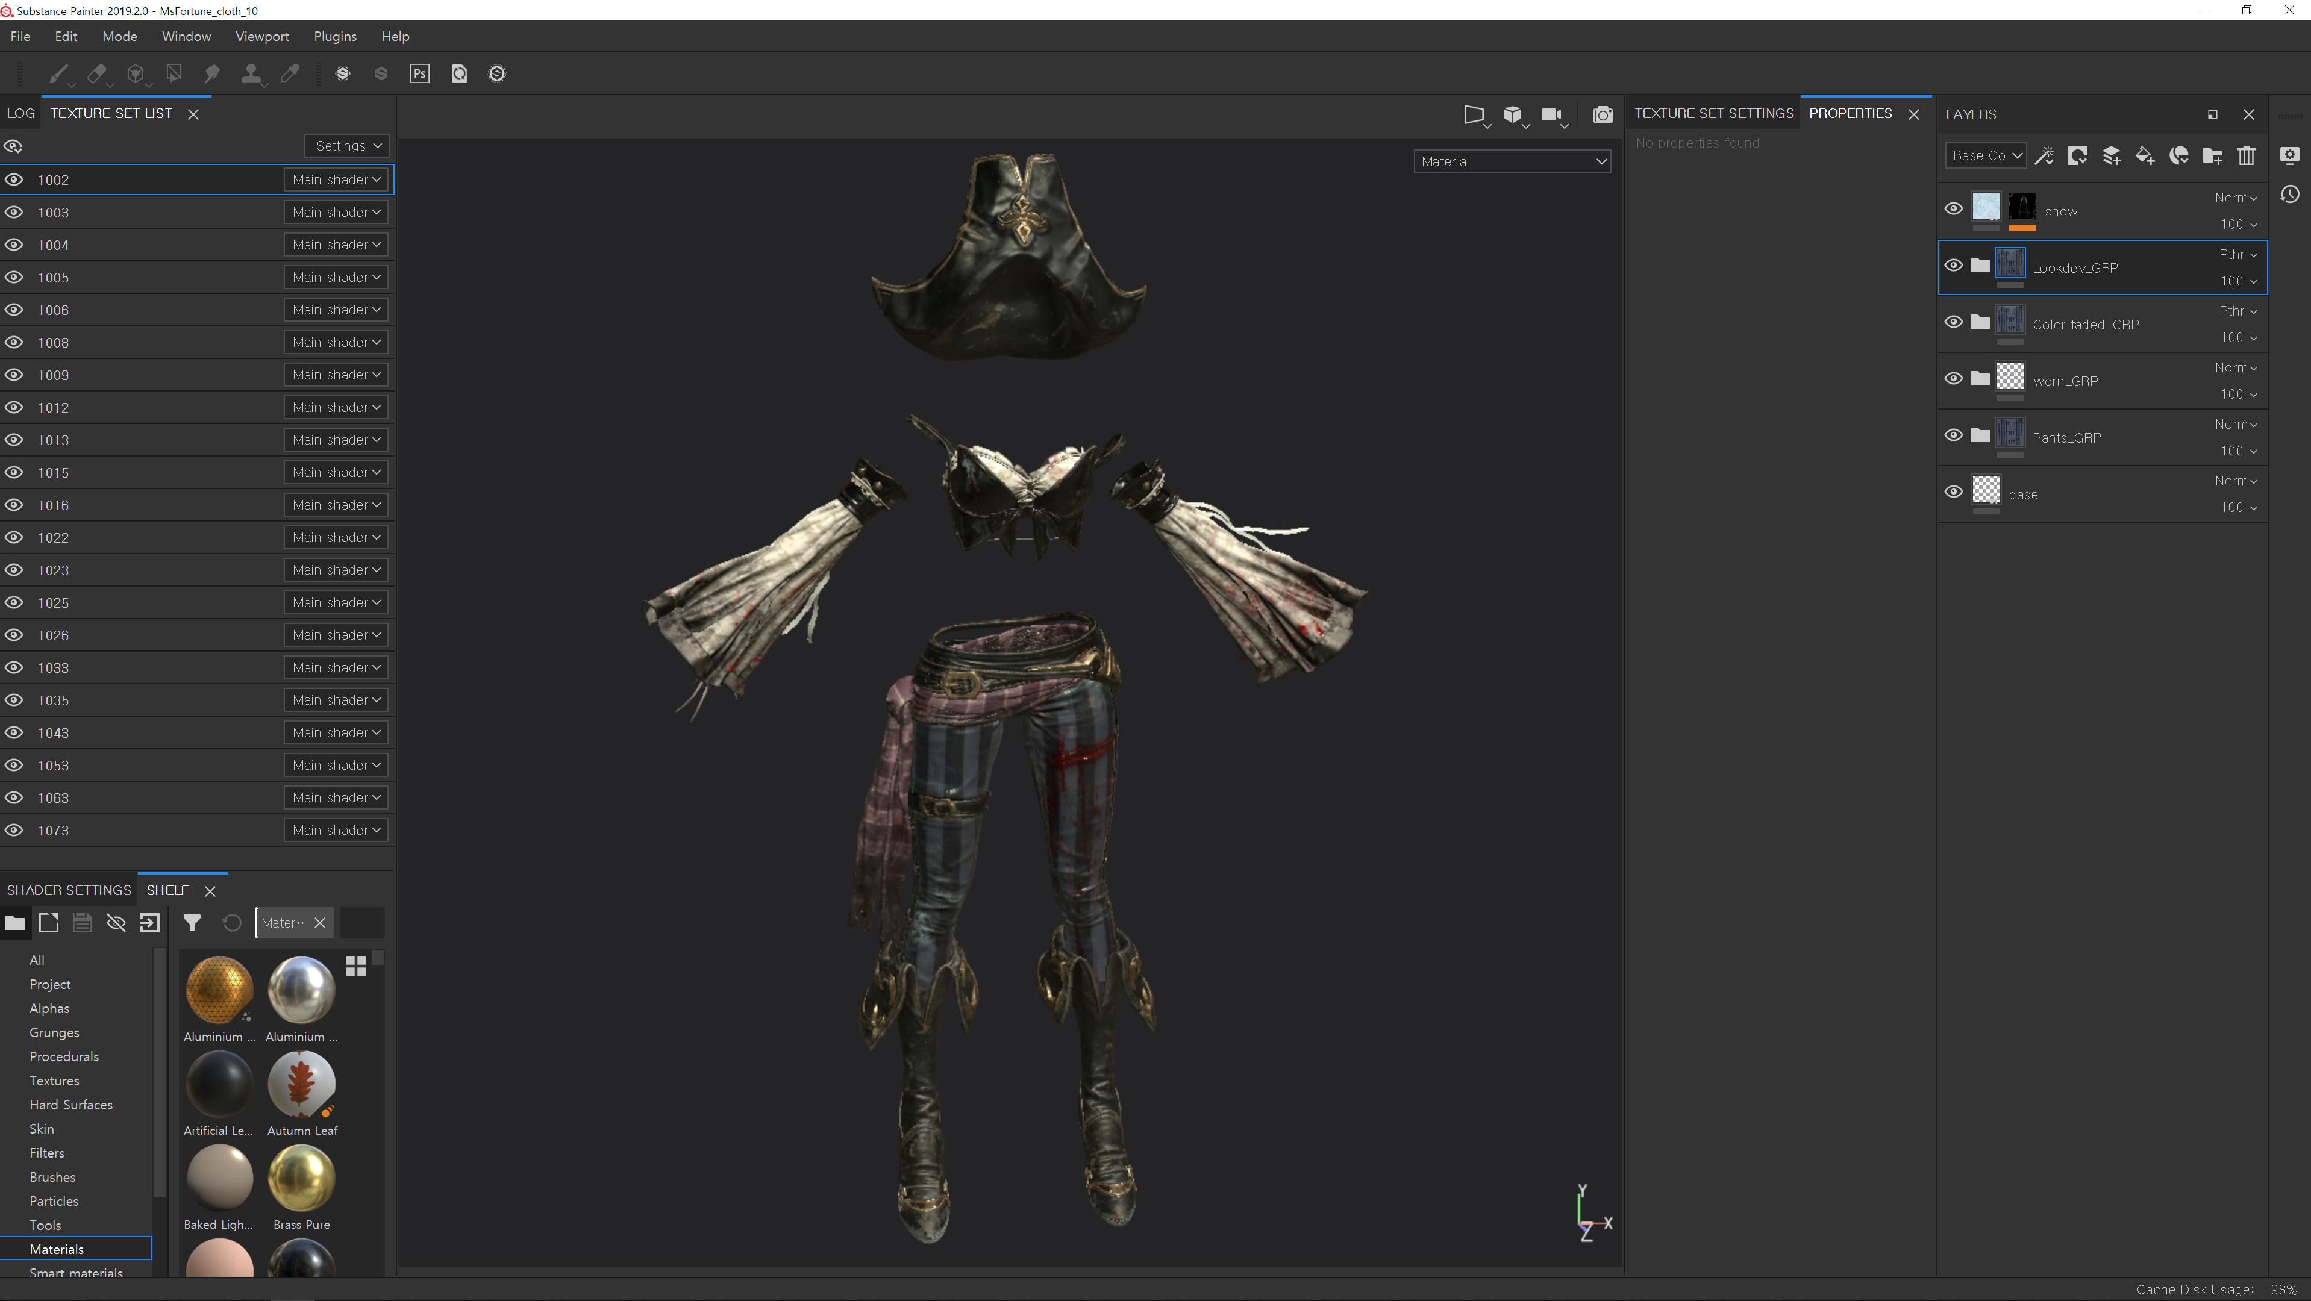
Task: Select the Paint brush tool
Action: tap(58, 73)
